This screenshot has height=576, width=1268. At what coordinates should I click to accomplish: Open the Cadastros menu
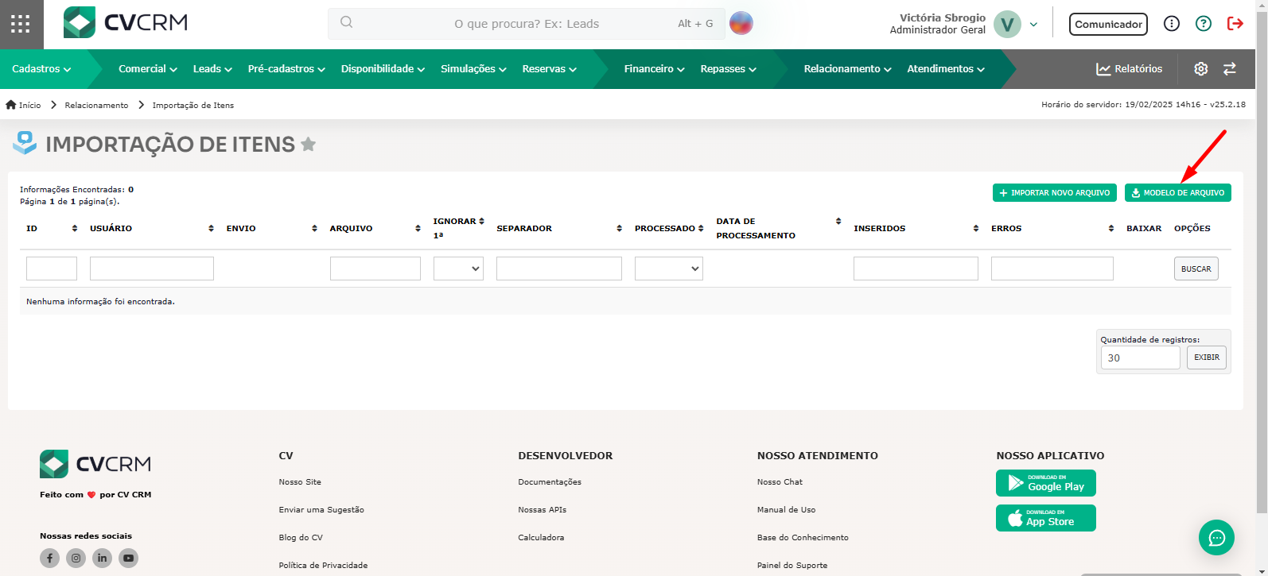click(x=41, y=69)
